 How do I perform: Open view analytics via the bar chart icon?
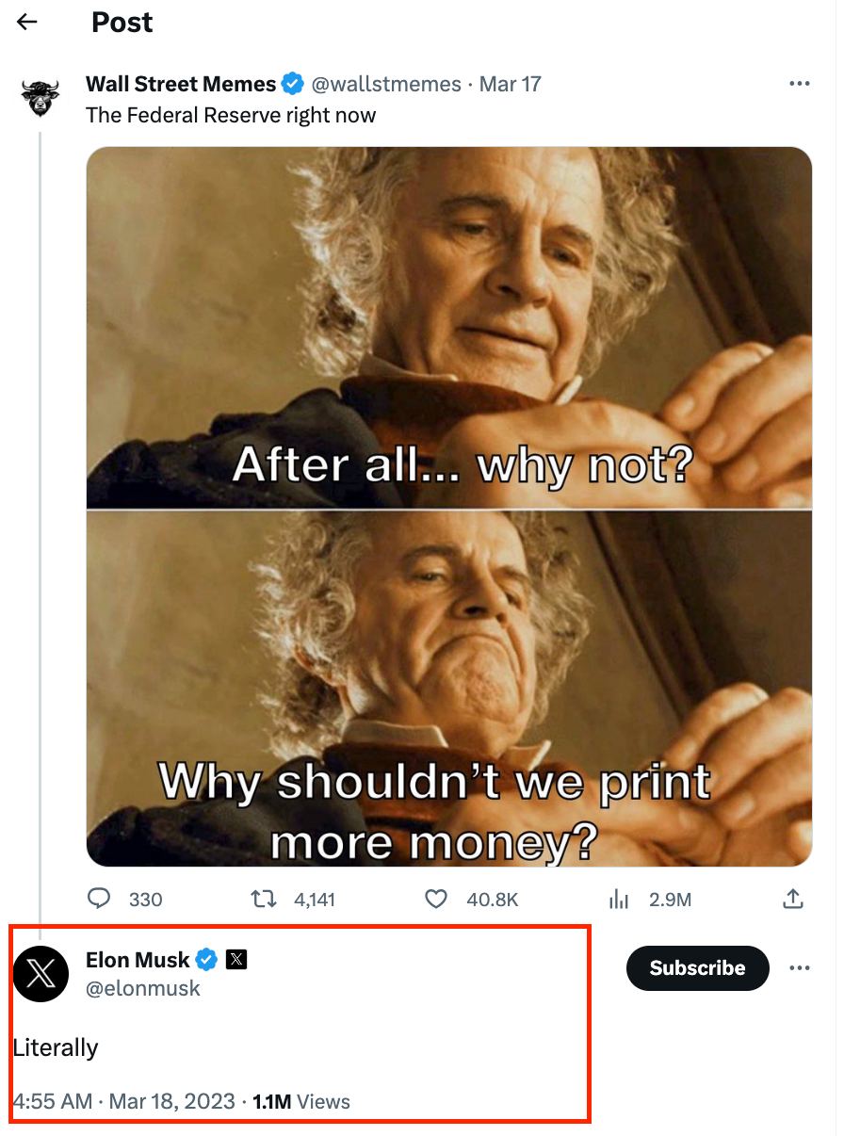point(619,900)
